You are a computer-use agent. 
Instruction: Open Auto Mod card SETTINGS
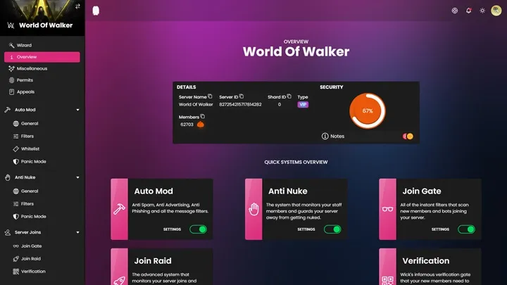(172, 229)
